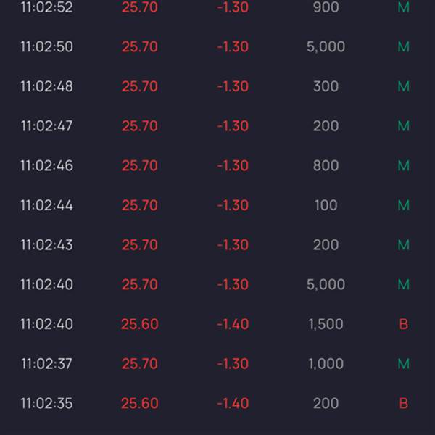Click the M marker on 900 volume trade
Image resolution: width=435 pixels, height=435 pixels.
tap(403, 7)
